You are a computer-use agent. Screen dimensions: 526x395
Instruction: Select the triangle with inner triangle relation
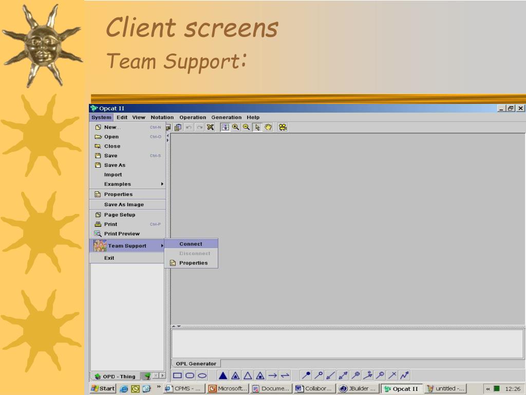235,375
